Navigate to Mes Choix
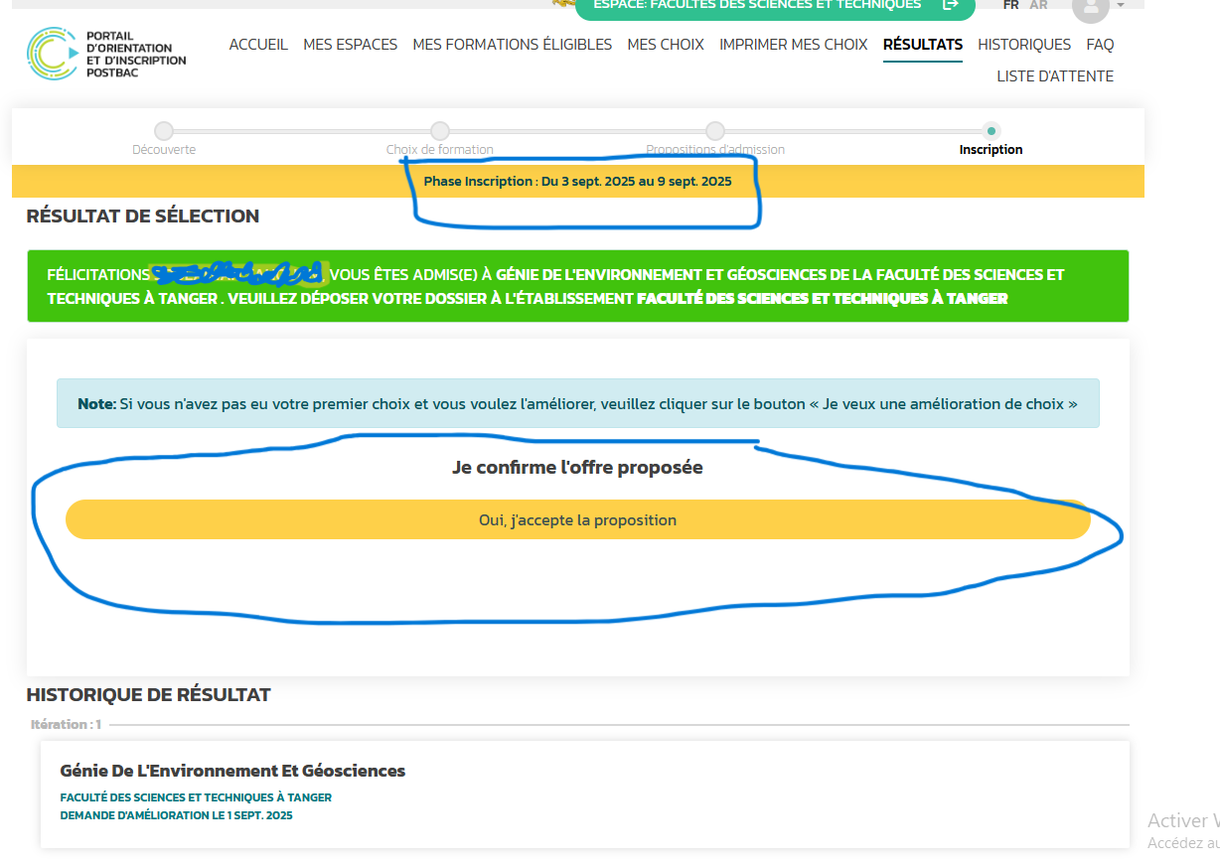 pos(666,45)
